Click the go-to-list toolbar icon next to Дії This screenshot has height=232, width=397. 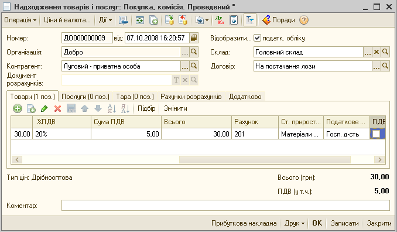click(124, 20)
